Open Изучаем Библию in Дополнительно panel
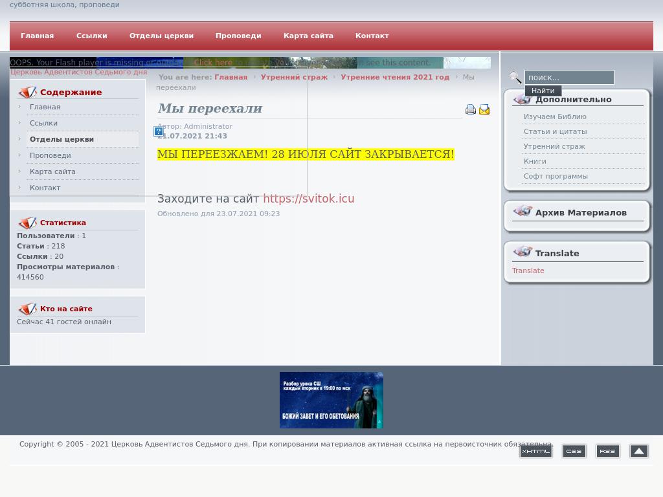The width and height of the screenshot is (663, 497). (x=555, y=116)
